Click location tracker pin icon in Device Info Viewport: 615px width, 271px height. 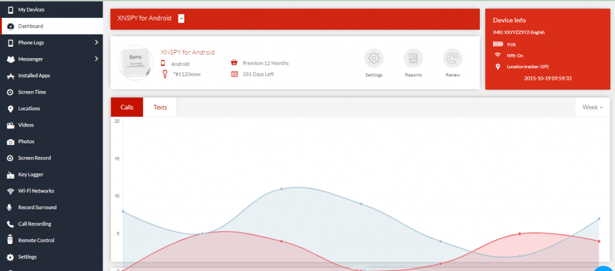(x=498, y=67)
